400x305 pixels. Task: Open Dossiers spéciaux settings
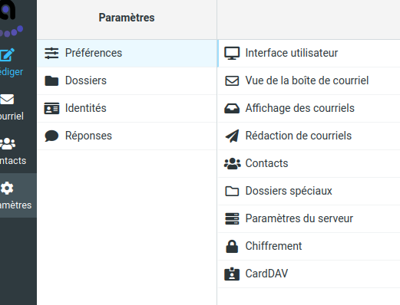pos(309,191)
